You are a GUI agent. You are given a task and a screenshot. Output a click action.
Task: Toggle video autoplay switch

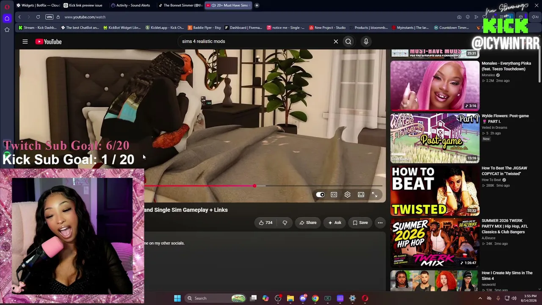coord(321,195)
